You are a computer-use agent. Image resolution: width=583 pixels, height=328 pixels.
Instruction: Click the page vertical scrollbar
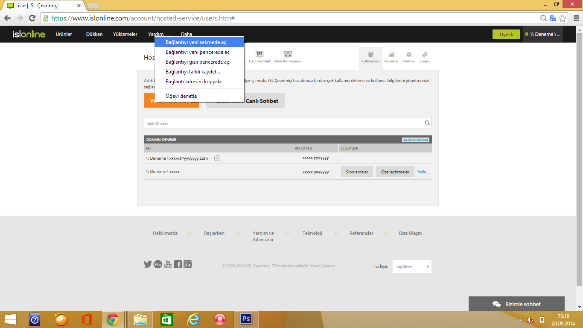click(x=579, y=160)
